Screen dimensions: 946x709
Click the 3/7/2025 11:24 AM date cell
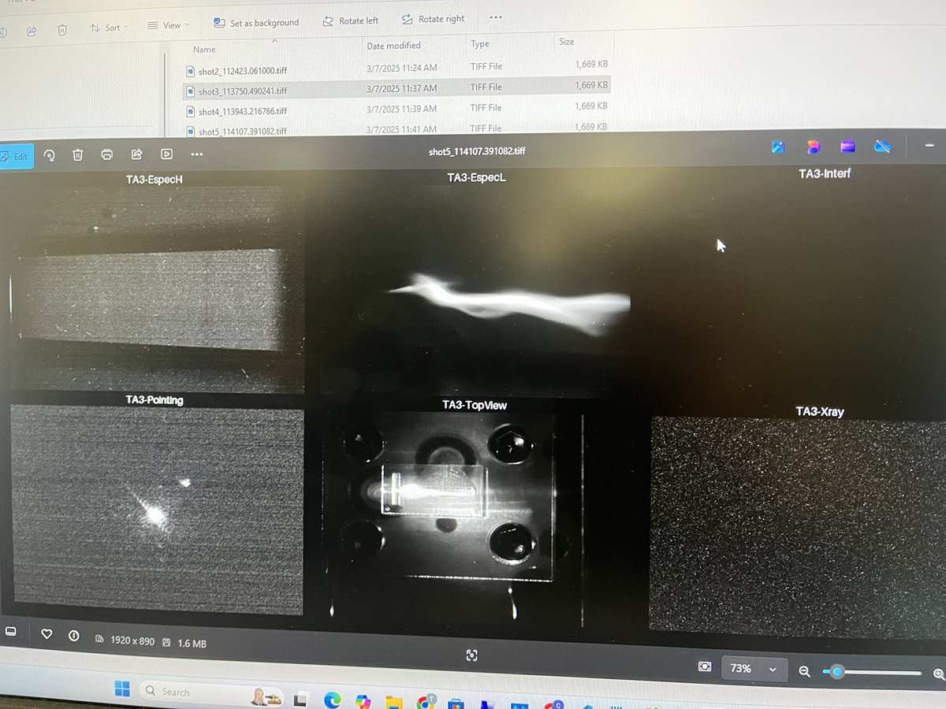[401, 67]
